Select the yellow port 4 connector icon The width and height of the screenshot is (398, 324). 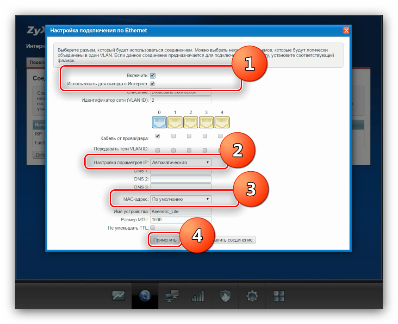pyautogui.click(x=222, y=122)
